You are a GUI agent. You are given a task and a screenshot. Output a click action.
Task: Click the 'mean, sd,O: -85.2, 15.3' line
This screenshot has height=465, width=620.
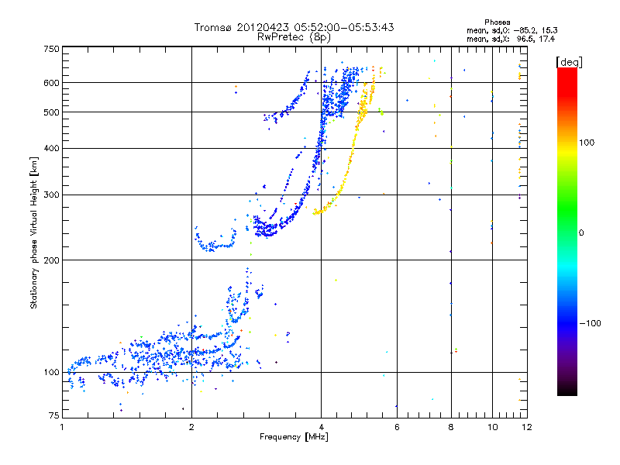coord(512,30)
